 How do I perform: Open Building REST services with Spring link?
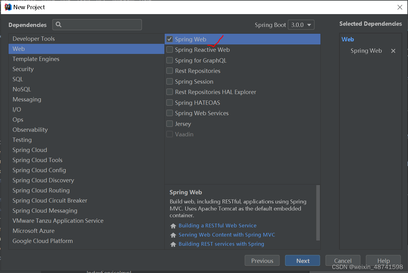[221, 244]
